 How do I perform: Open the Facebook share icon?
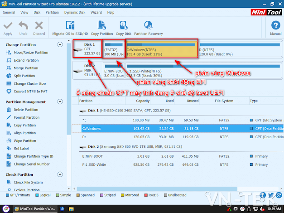pos(262,195)
